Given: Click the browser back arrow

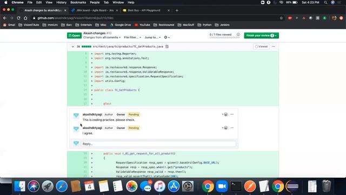Looking at the screenshot, I should click(5, 18).
